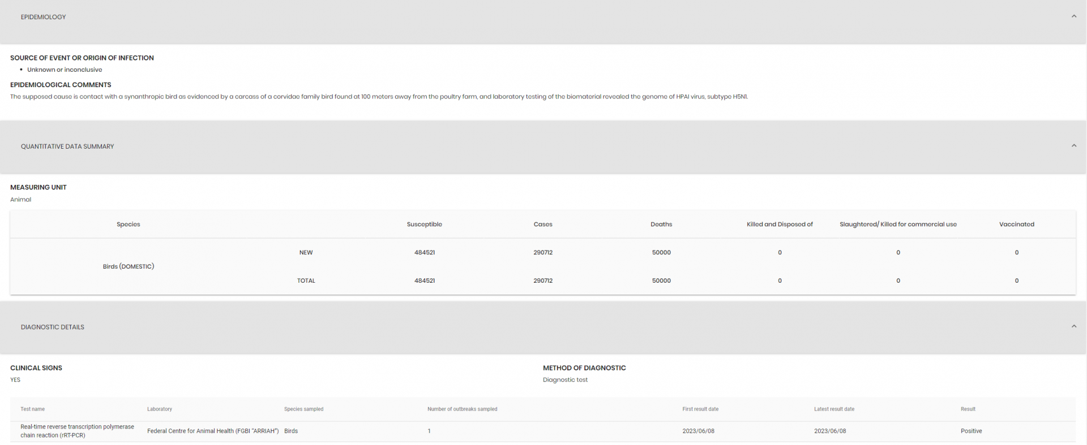Screen dimensions: 1087x445
Task: Click the Federal Centre for Animal Health entry
Action: point(213,431)
